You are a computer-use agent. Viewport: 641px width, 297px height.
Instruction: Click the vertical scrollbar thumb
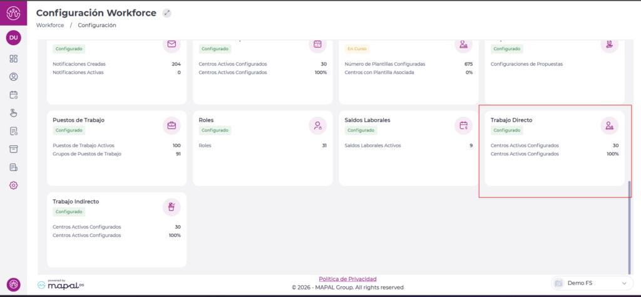point(628,227)
